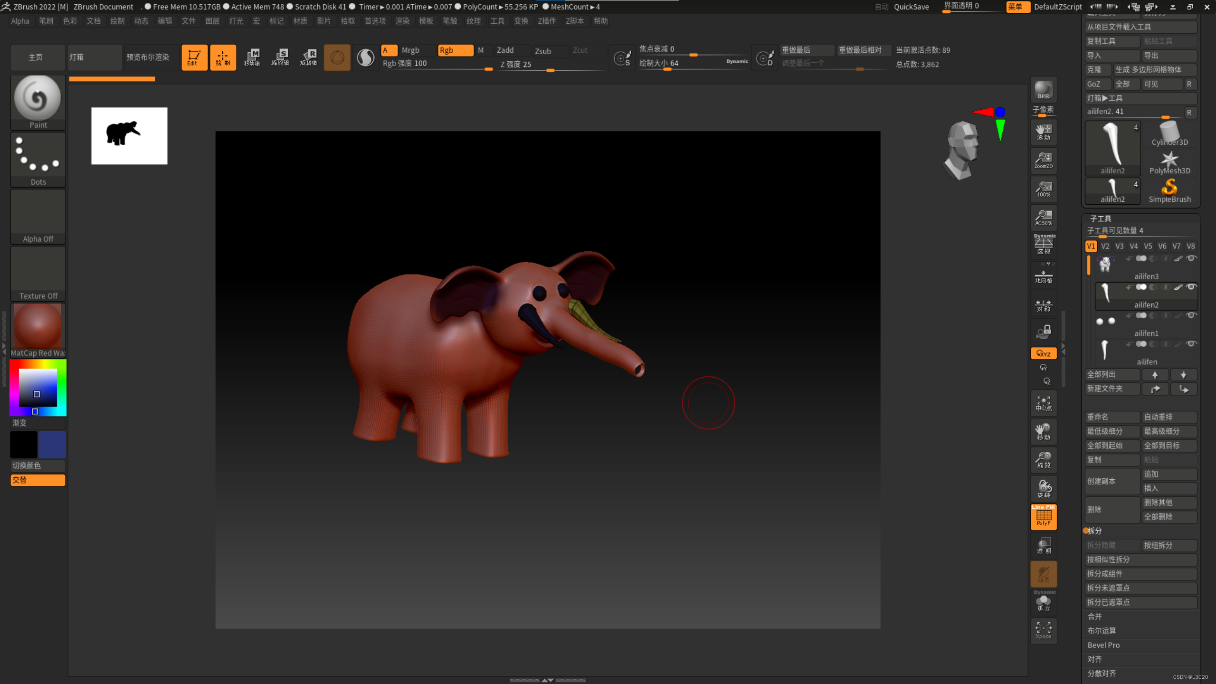Image resolution: width=1216 pixels, height=684 pixels.
Task: Open the Dots stroke selector
Action: pos(38,160)
